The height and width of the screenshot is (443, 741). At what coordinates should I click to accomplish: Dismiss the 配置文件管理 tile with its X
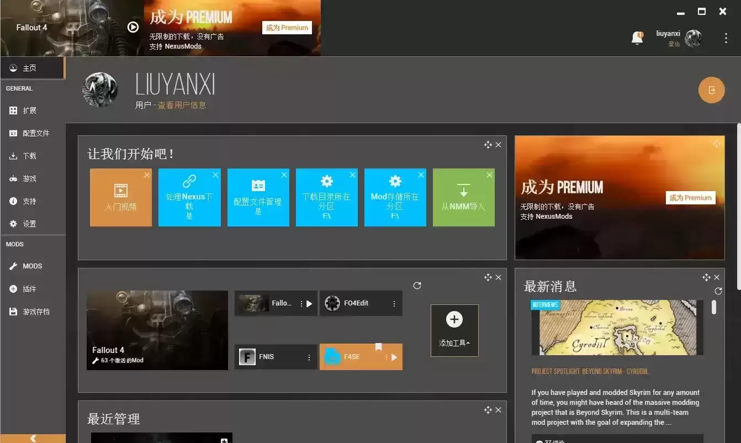pos(284,175)
